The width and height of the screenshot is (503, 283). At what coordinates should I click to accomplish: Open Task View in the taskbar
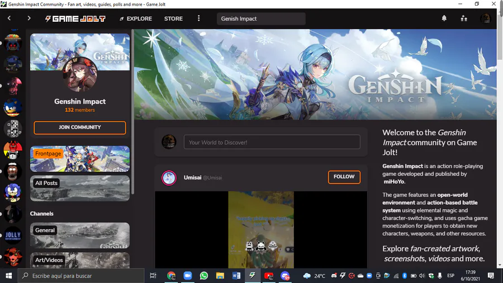click(x=153, y=276)
